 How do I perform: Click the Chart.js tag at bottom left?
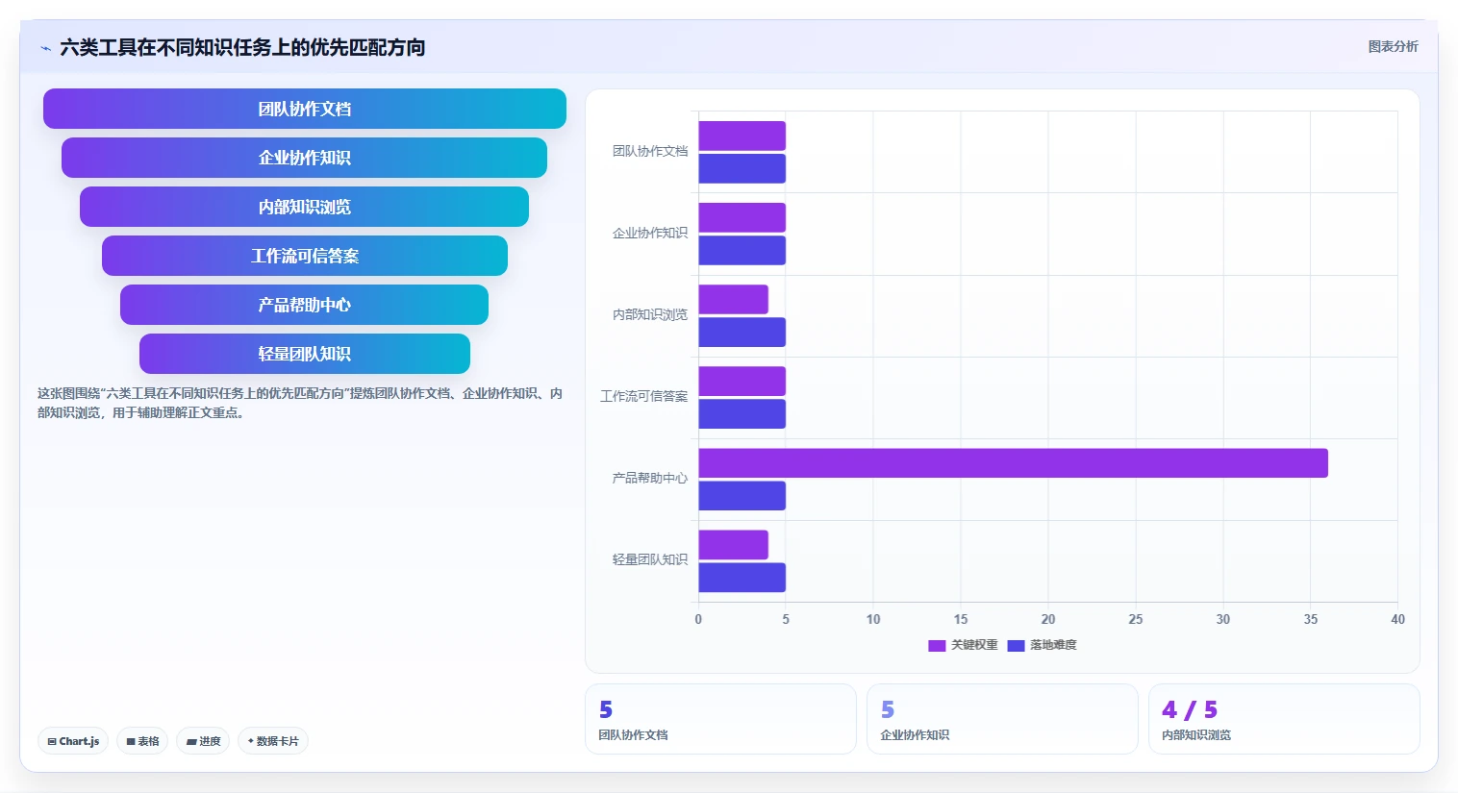tap(73, 741)
